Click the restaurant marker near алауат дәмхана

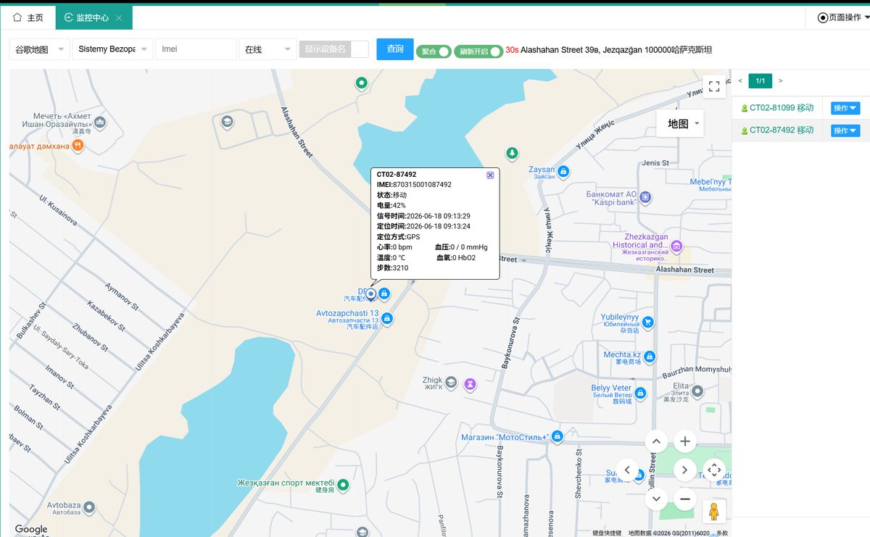coord(78,145)
